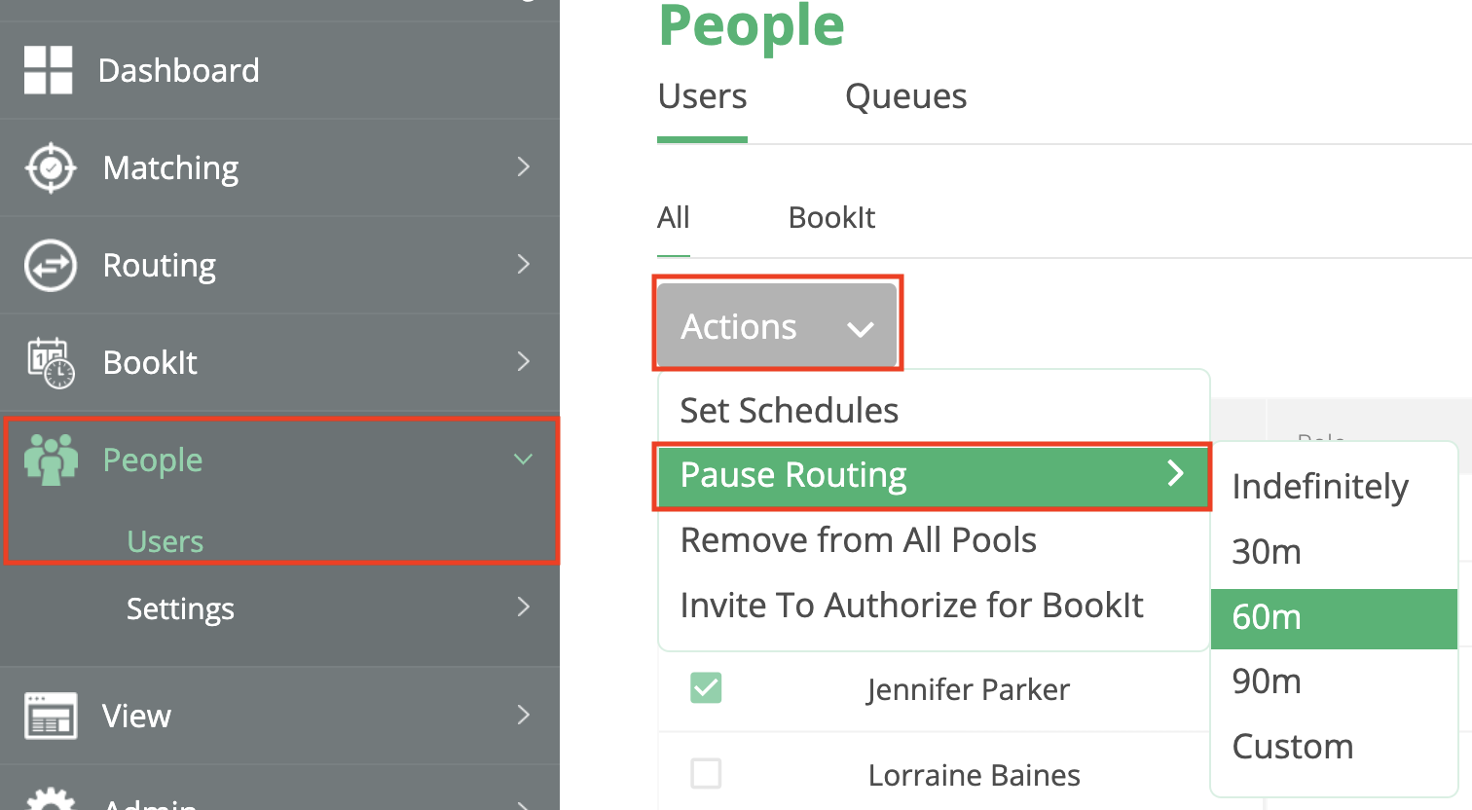Choose Set Schedules from Actions menu
Image resolution: width=1472 pixels, height=810 pixels.
coord(790,411)
